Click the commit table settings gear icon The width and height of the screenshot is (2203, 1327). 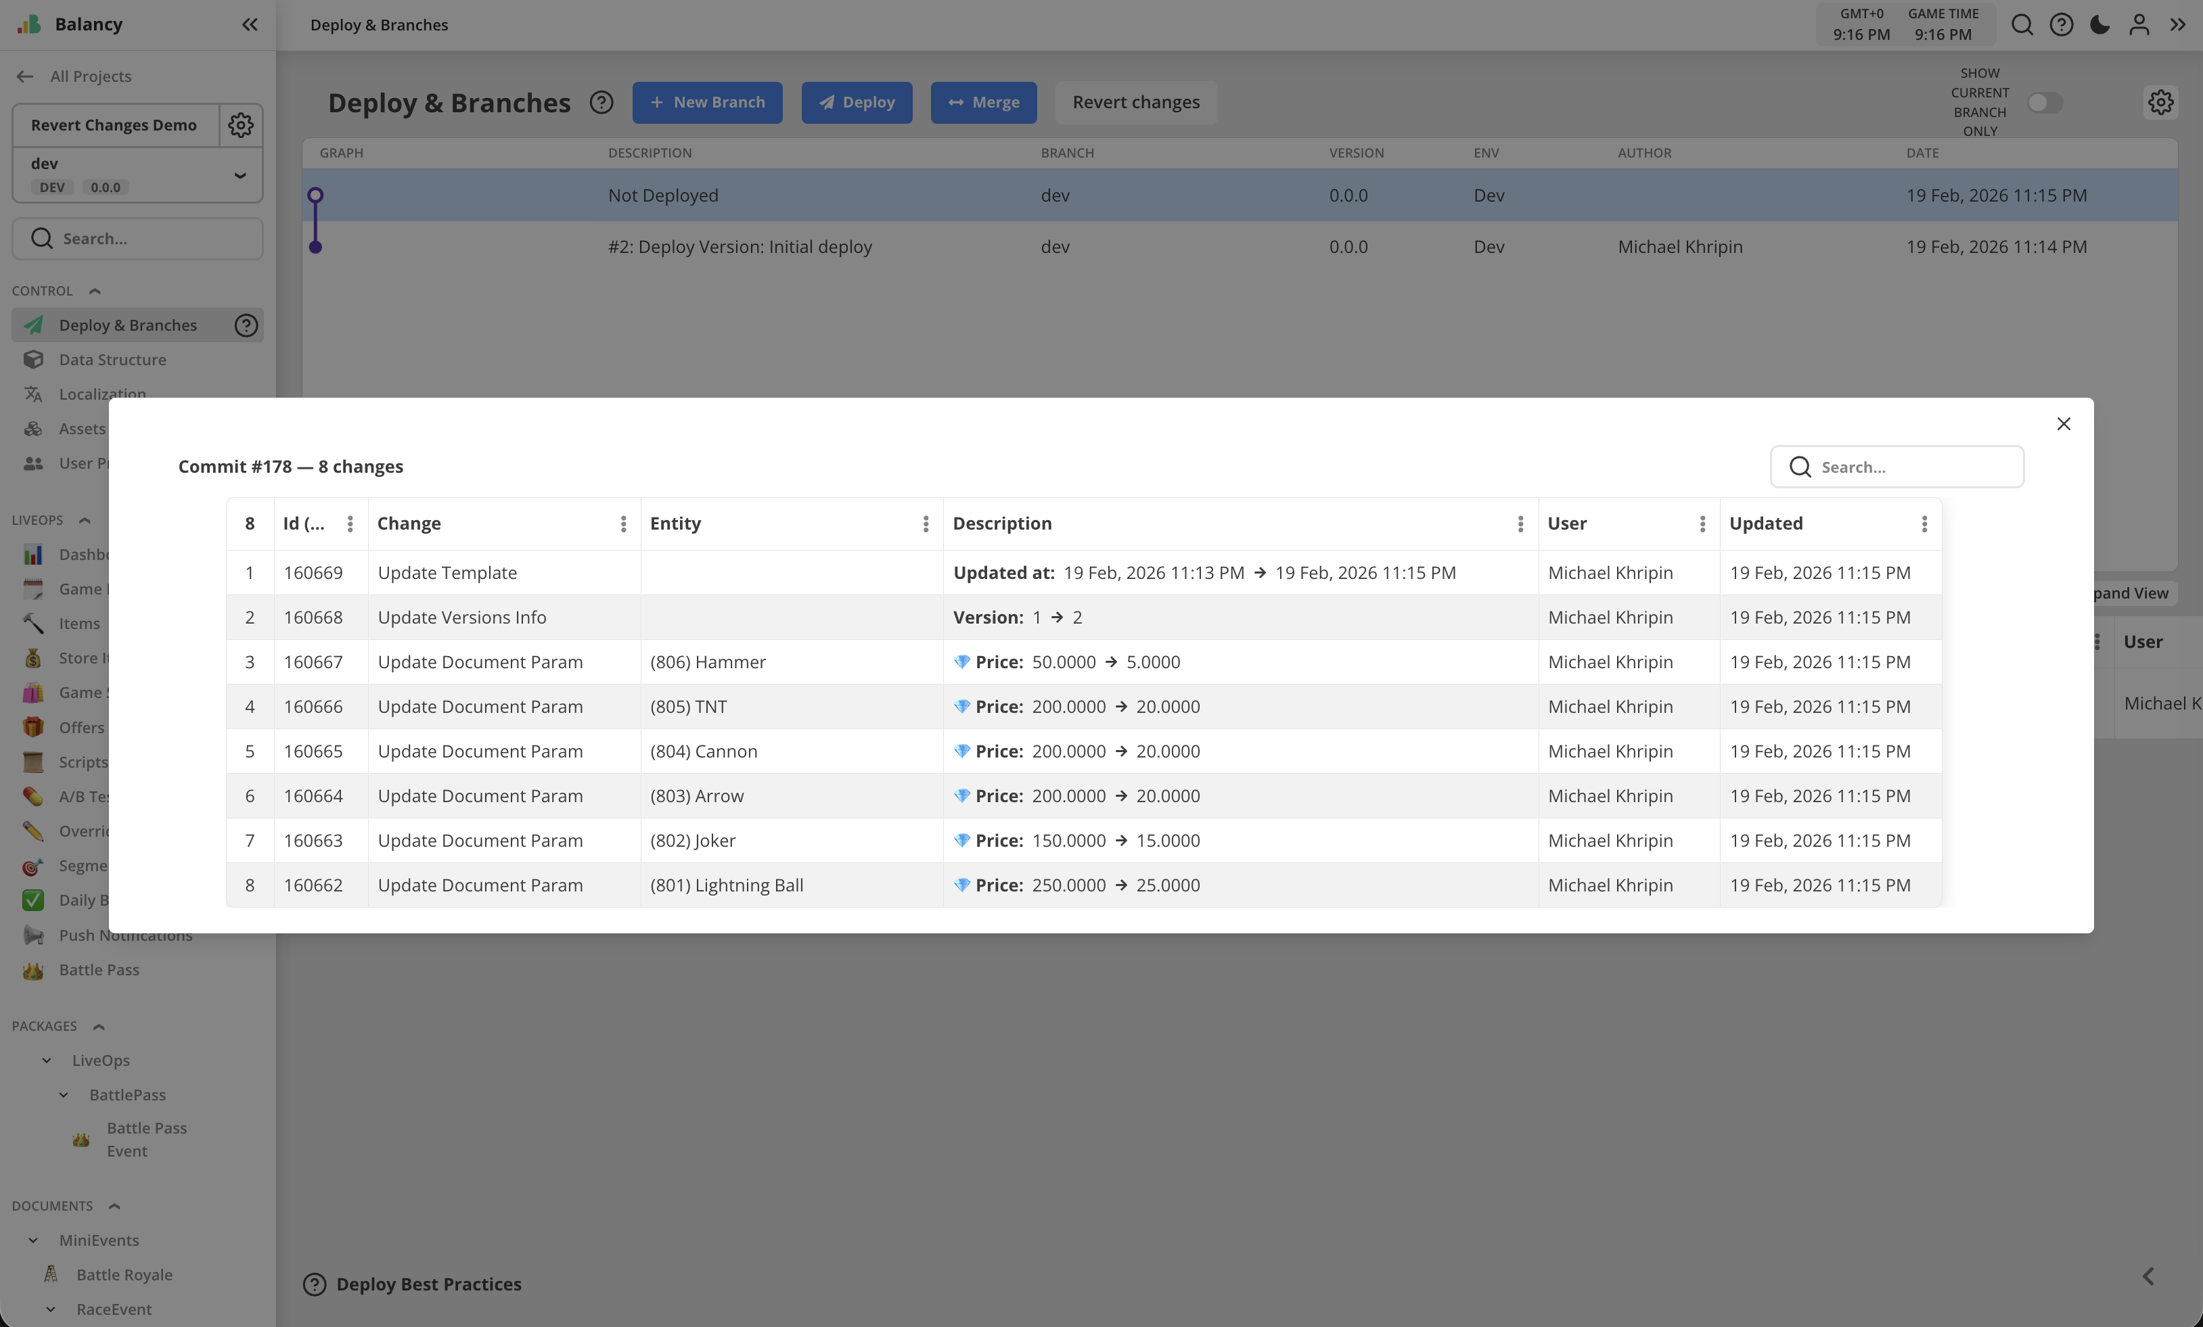tap(2160, 102)
